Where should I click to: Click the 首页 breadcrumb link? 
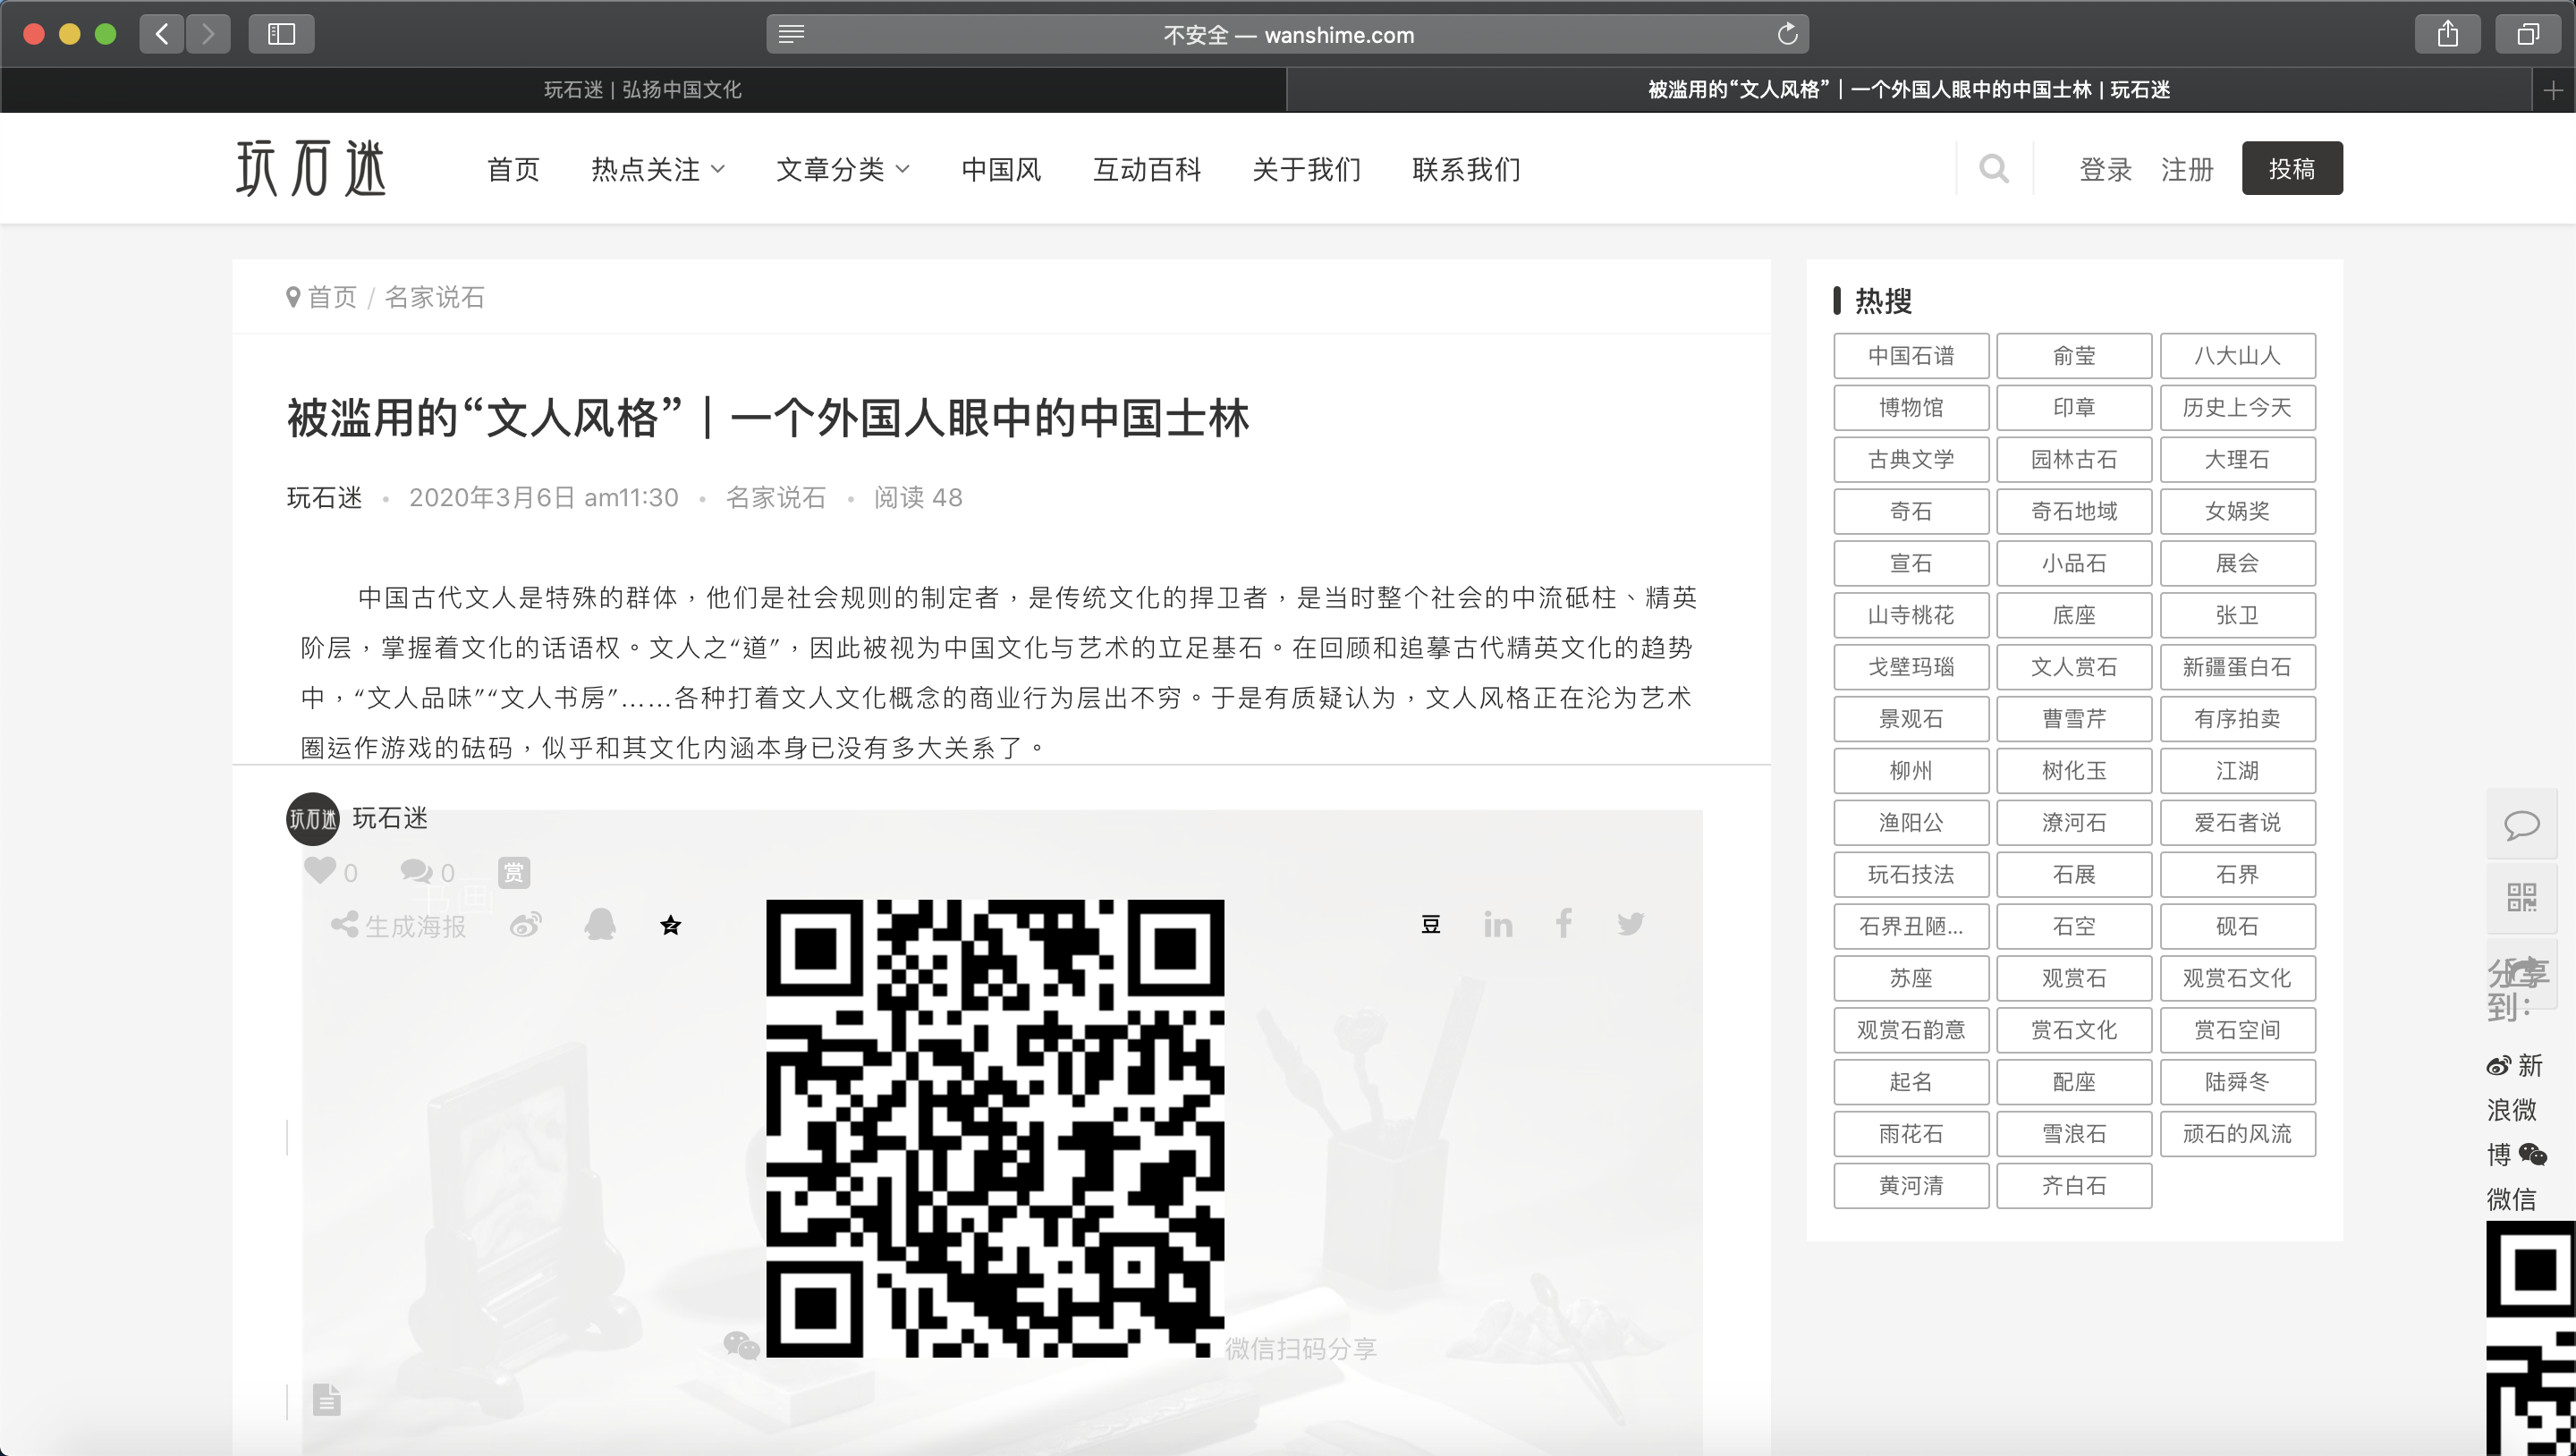click(x=332, y=297)
